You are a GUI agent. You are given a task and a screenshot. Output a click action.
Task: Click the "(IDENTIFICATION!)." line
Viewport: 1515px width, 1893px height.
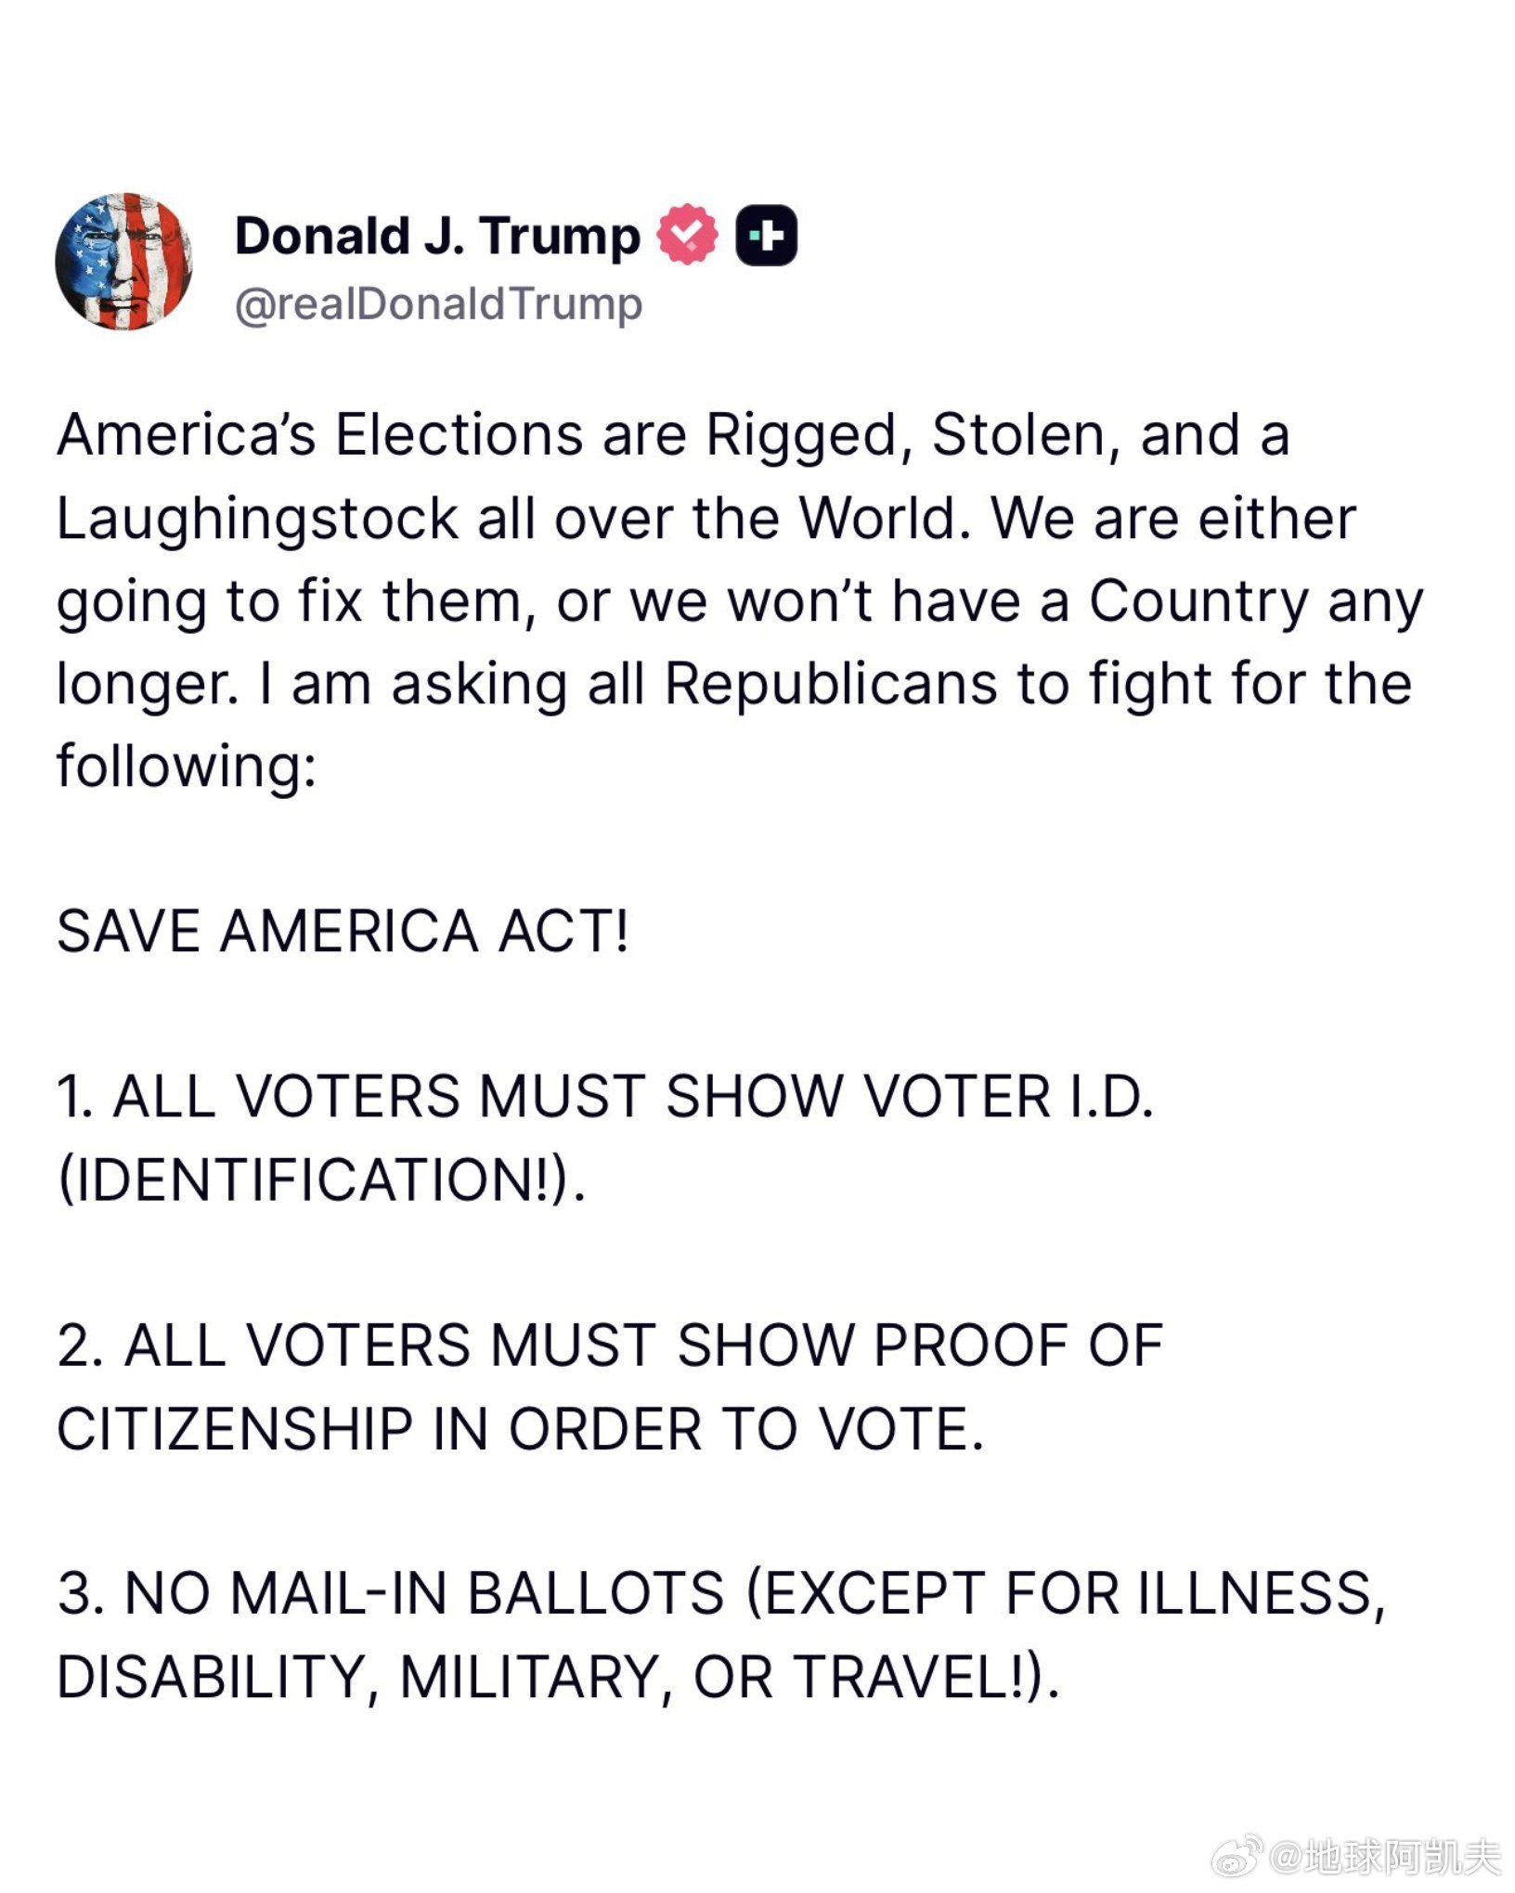coord(321,1179)
